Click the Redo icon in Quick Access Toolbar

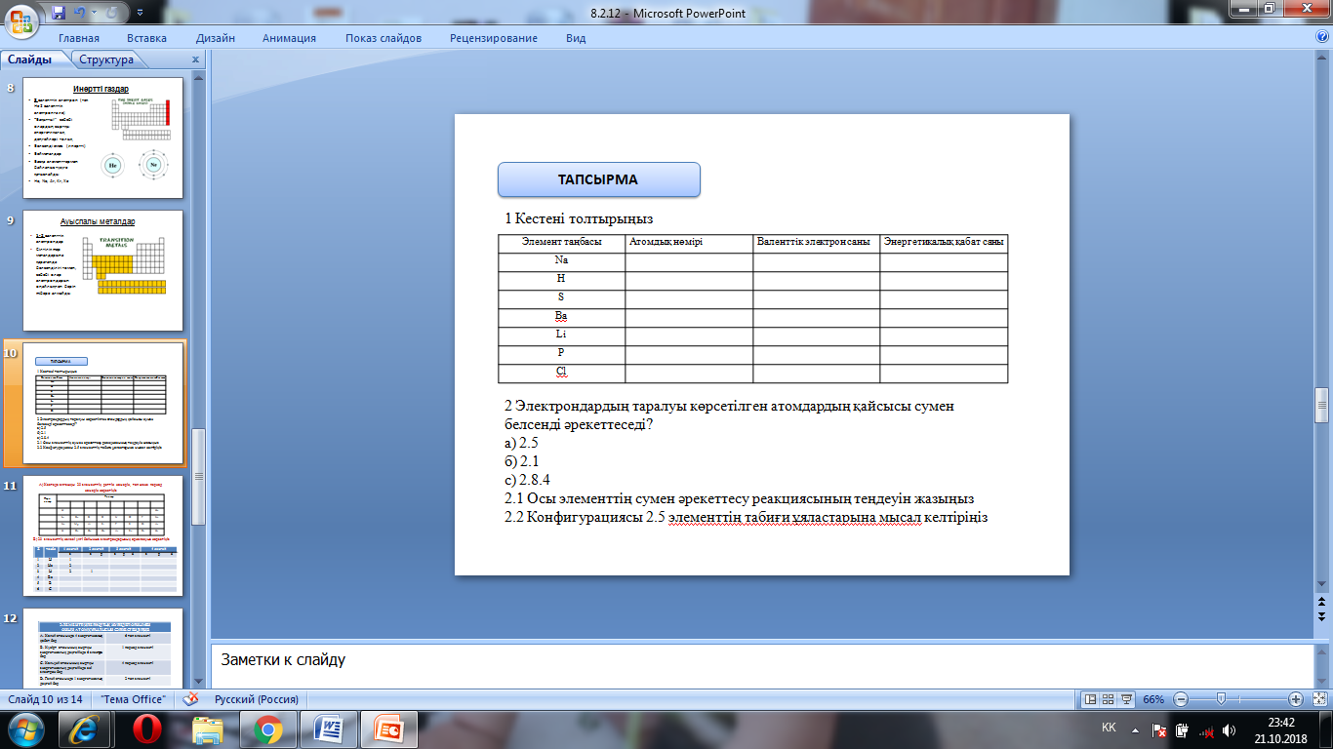[109, 13]
